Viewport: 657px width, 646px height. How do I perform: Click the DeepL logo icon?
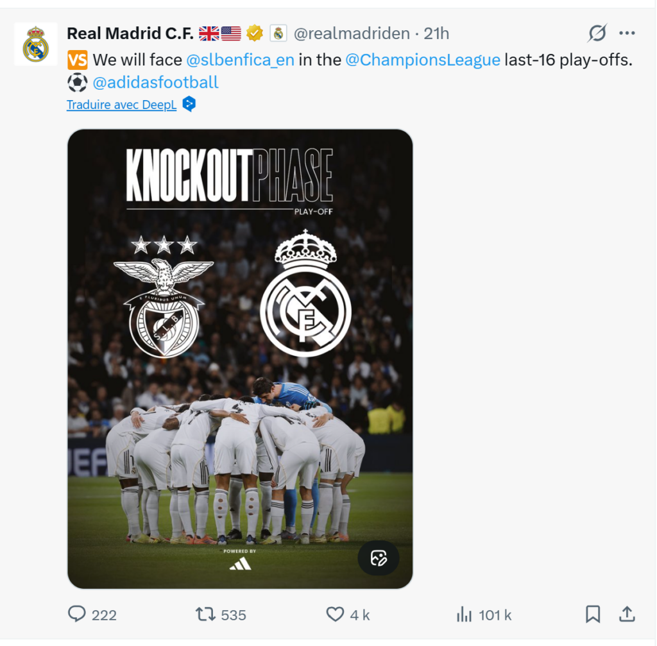(x=189, y=104)
